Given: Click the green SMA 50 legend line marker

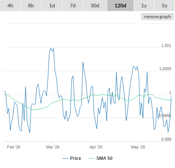Looking at the screenshot, I should pyautogui.click(x=92, y=158).
